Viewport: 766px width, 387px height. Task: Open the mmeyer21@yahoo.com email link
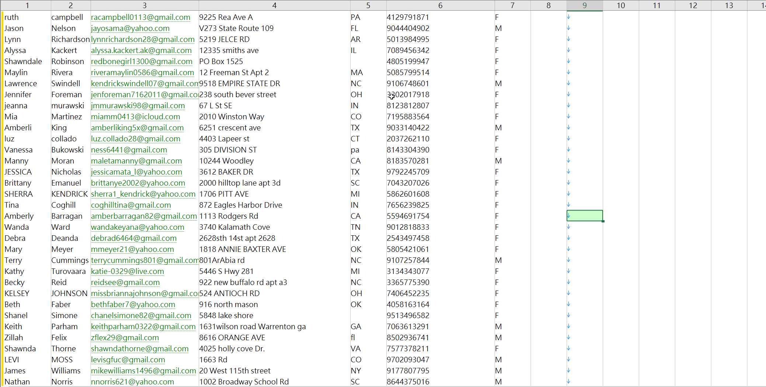pyautogui.click(x=132, y=249)
